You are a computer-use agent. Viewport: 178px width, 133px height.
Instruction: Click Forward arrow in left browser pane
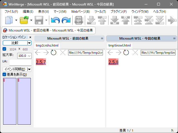[46, 53]
